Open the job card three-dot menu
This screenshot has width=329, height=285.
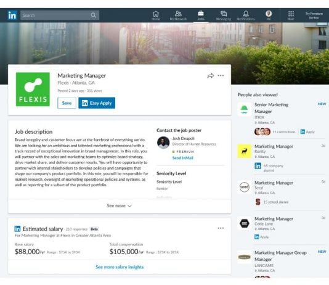[221, 75]
